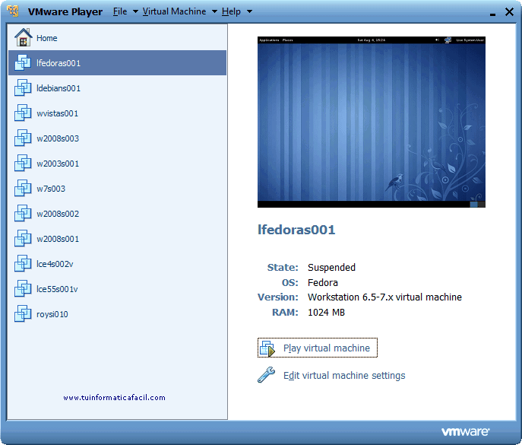
Task: Choose the w2008s003 virtual machine
Action: pos(117,138)
